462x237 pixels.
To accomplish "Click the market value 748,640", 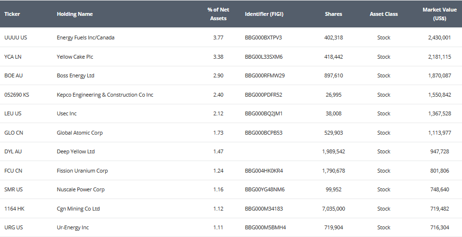I will point(440,189).
